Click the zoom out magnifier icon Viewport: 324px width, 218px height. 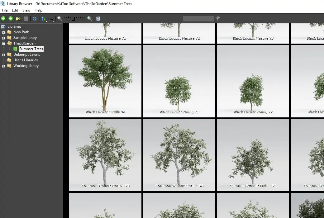(x=60, y=18)
